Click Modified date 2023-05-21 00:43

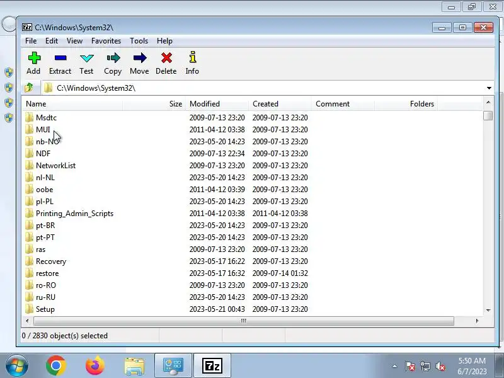click(x=217, y=309)
